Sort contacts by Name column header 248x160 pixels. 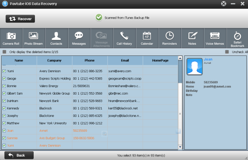point(19,60)
